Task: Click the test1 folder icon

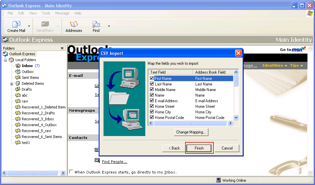Action: coord(18,143)
